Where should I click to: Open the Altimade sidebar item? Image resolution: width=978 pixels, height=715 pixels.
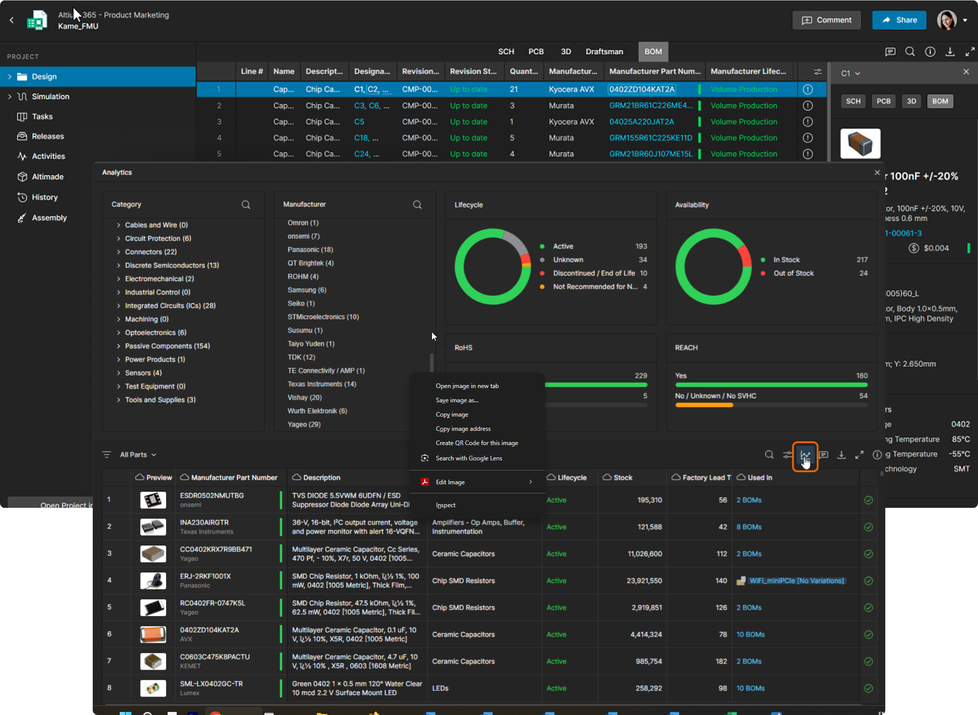click(47, 177)
